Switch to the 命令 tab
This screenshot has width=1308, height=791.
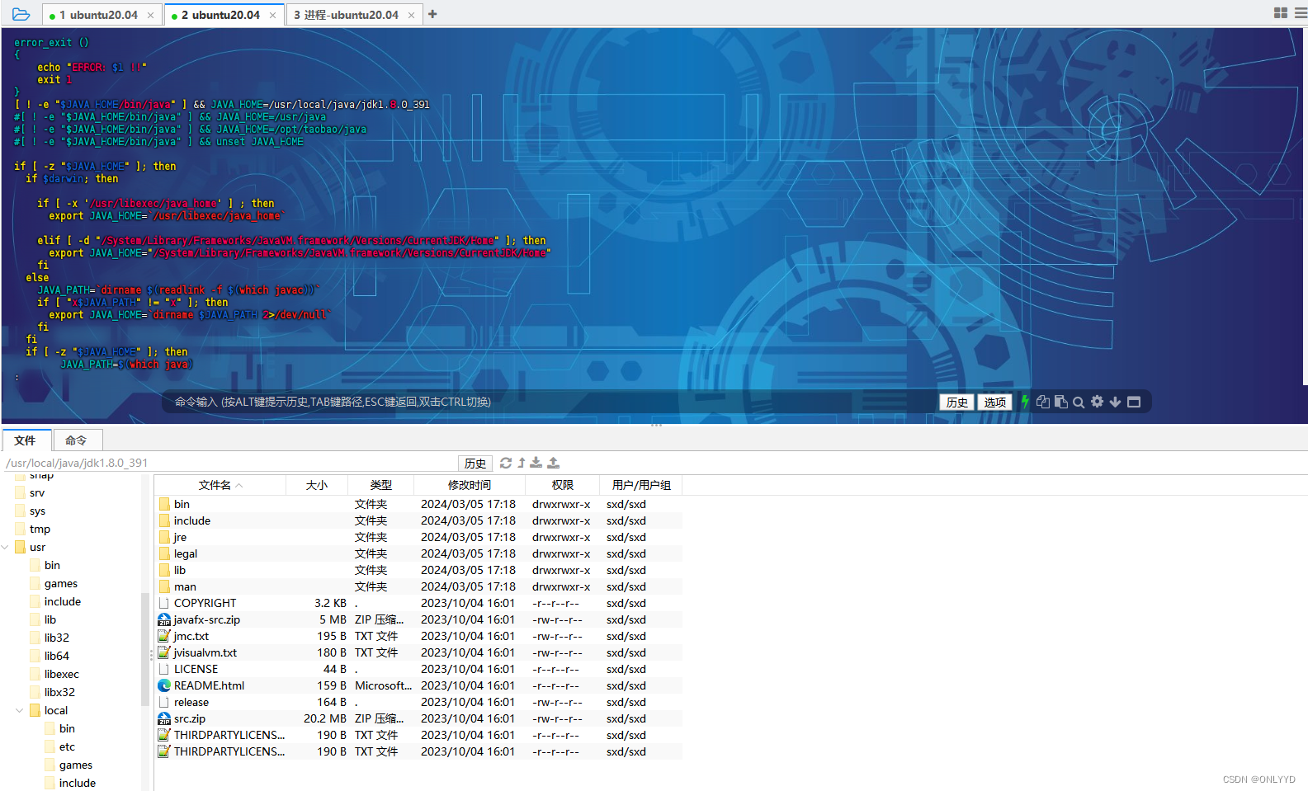[76, 440]
